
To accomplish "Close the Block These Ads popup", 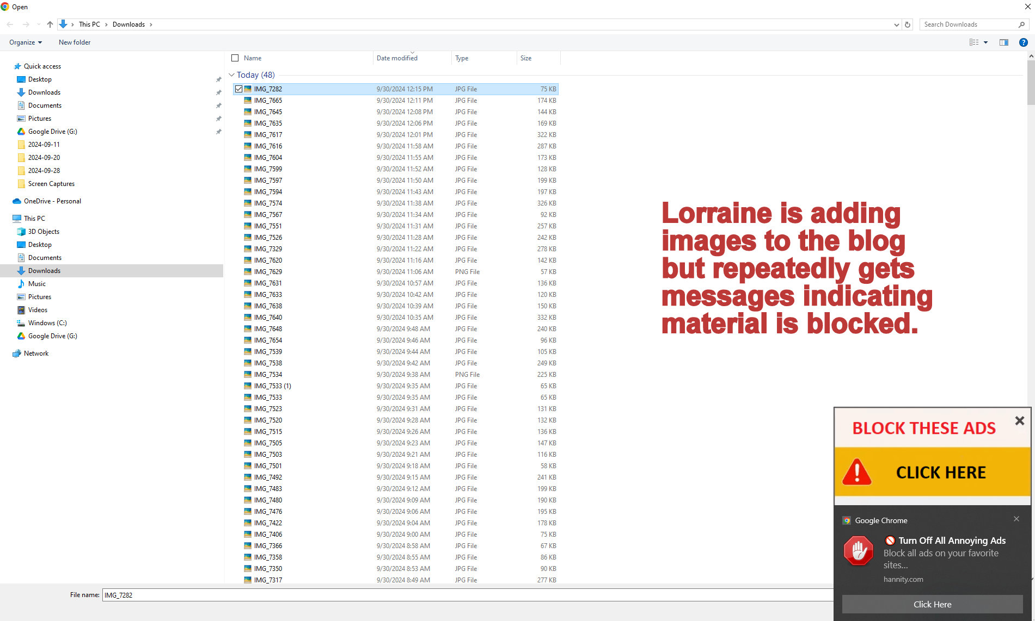I will pos(1019,421).
